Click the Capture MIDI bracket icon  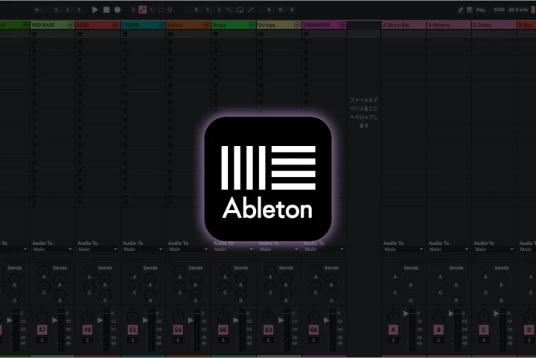[161, 10]
